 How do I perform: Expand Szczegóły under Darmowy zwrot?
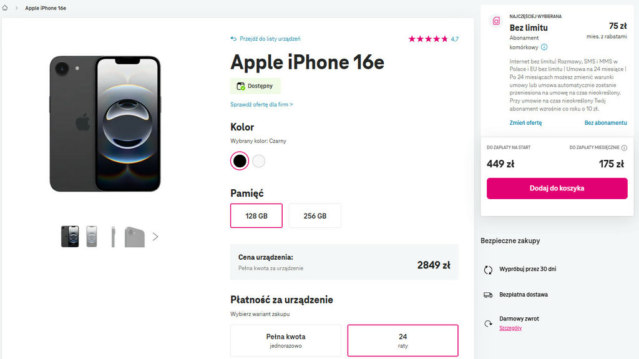(510, 328)
